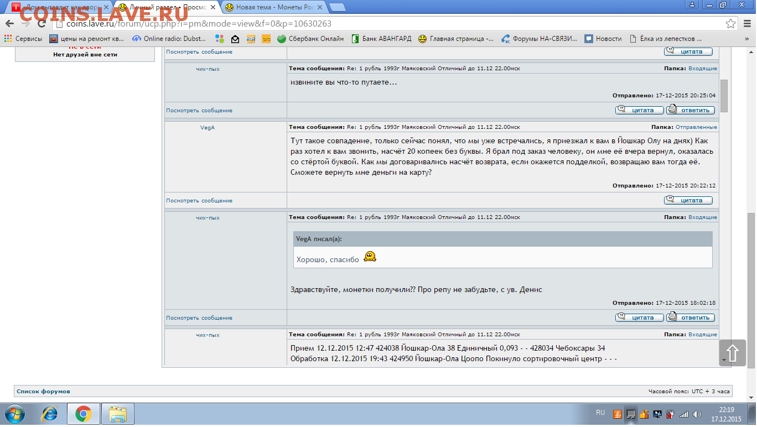Launch Internet Explorer from taskbar
Viewport: 757px width, 427px height.
[50, 414]
